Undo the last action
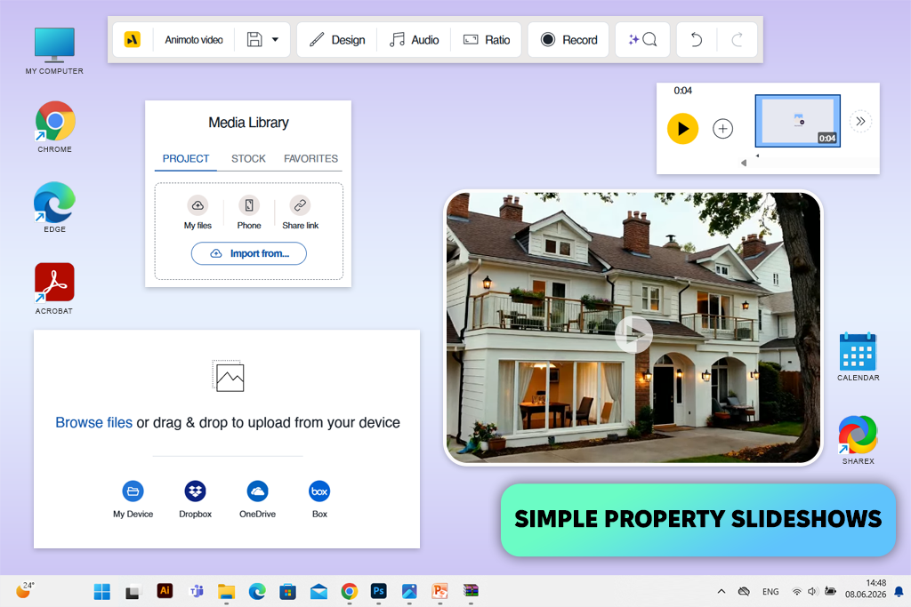The image size is (911, 607). click(x=696, y=39)
